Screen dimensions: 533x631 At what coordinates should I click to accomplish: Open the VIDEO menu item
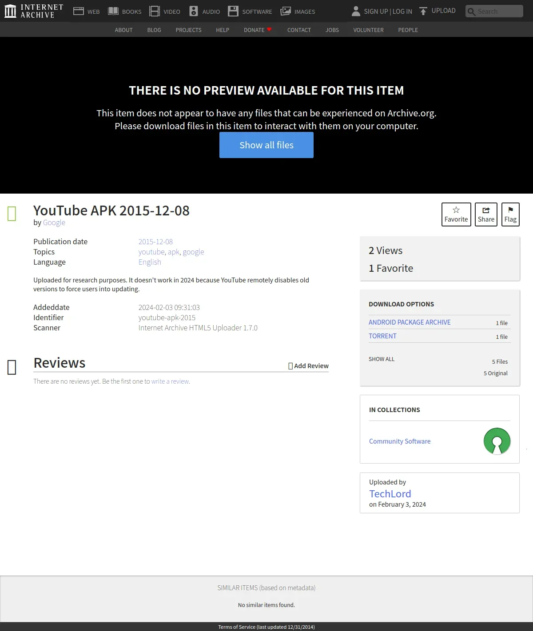(171, 12)
